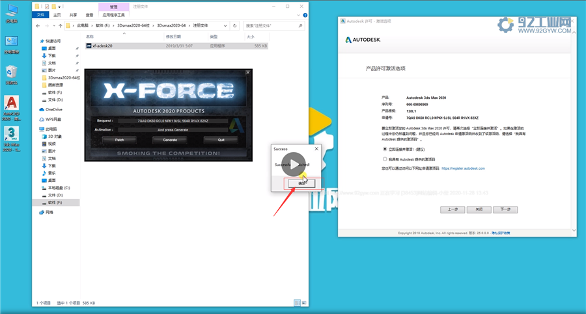This screenshot has height=314, width=586.
Task: Select 本地磁盘 (C:) in navigation pane
Action: [x=59, y=188]
